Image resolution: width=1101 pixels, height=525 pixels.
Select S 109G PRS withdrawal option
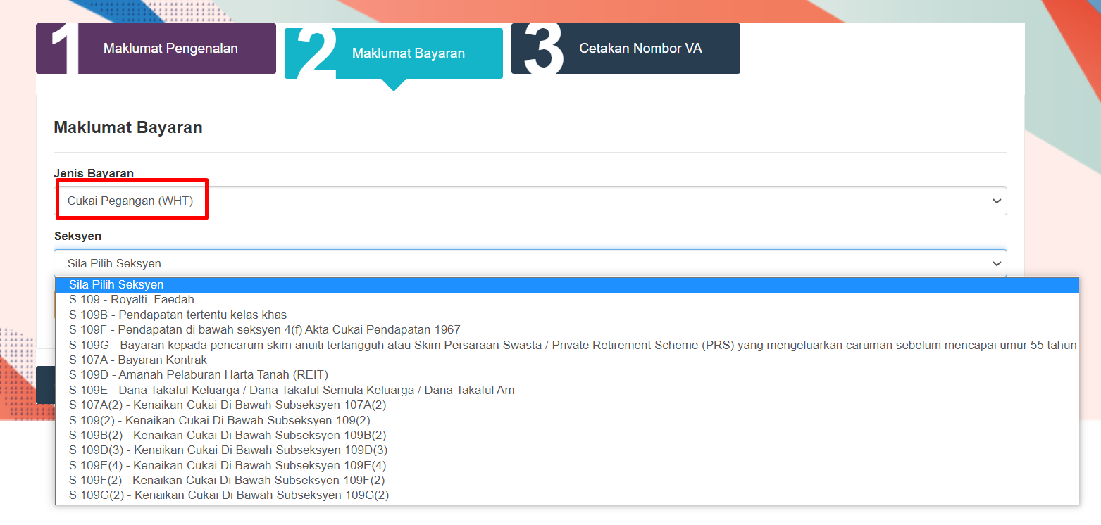coord(572,345)
